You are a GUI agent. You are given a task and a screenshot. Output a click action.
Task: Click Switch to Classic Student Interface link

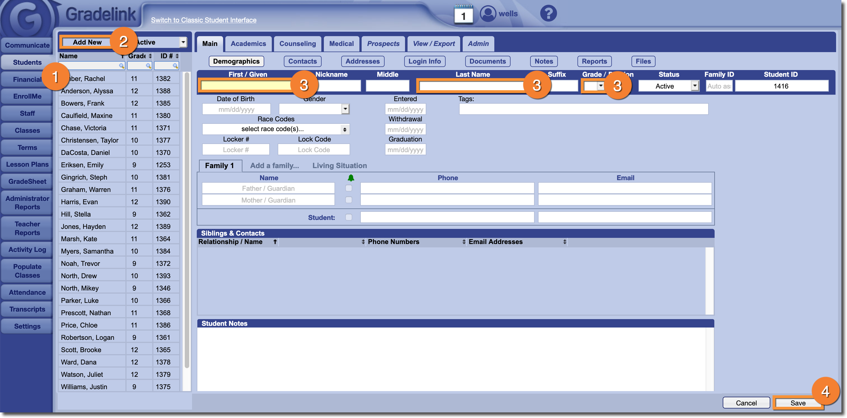(203, 20)
